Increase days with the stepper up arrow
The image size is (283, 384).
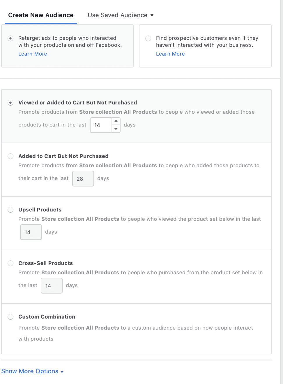[116, 121]
